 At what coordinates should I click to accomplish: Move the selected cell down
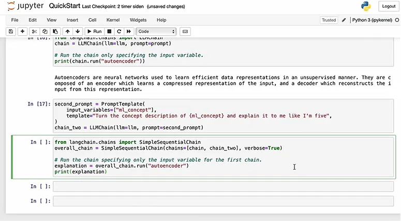point(78,32)
